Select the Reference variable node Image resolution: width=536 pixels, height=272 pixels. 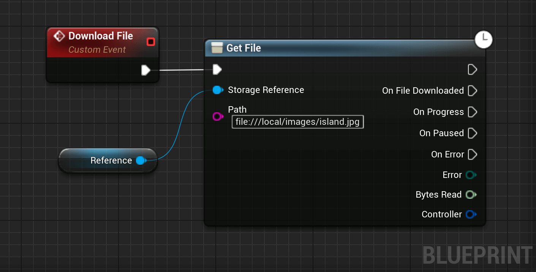[108, 160]
